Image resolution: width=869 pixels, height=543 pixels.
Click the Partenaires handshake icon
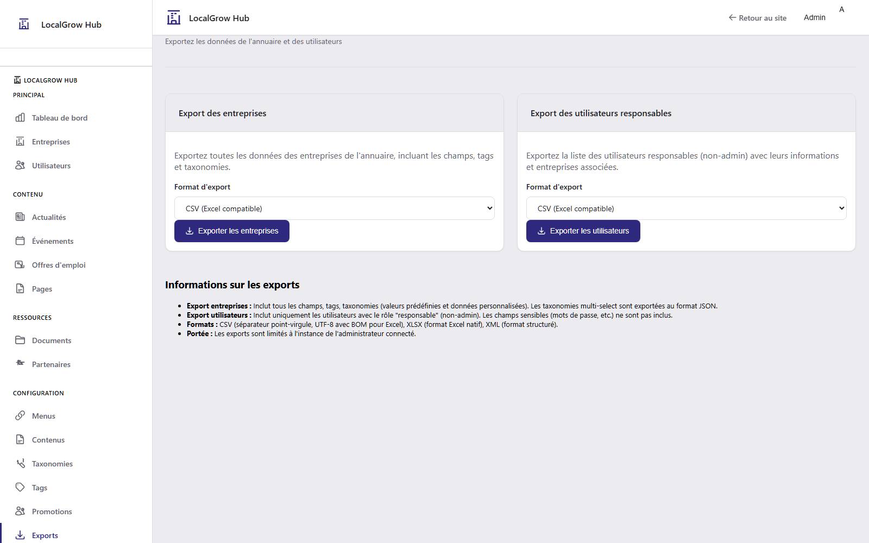click(x=20, y=364)
